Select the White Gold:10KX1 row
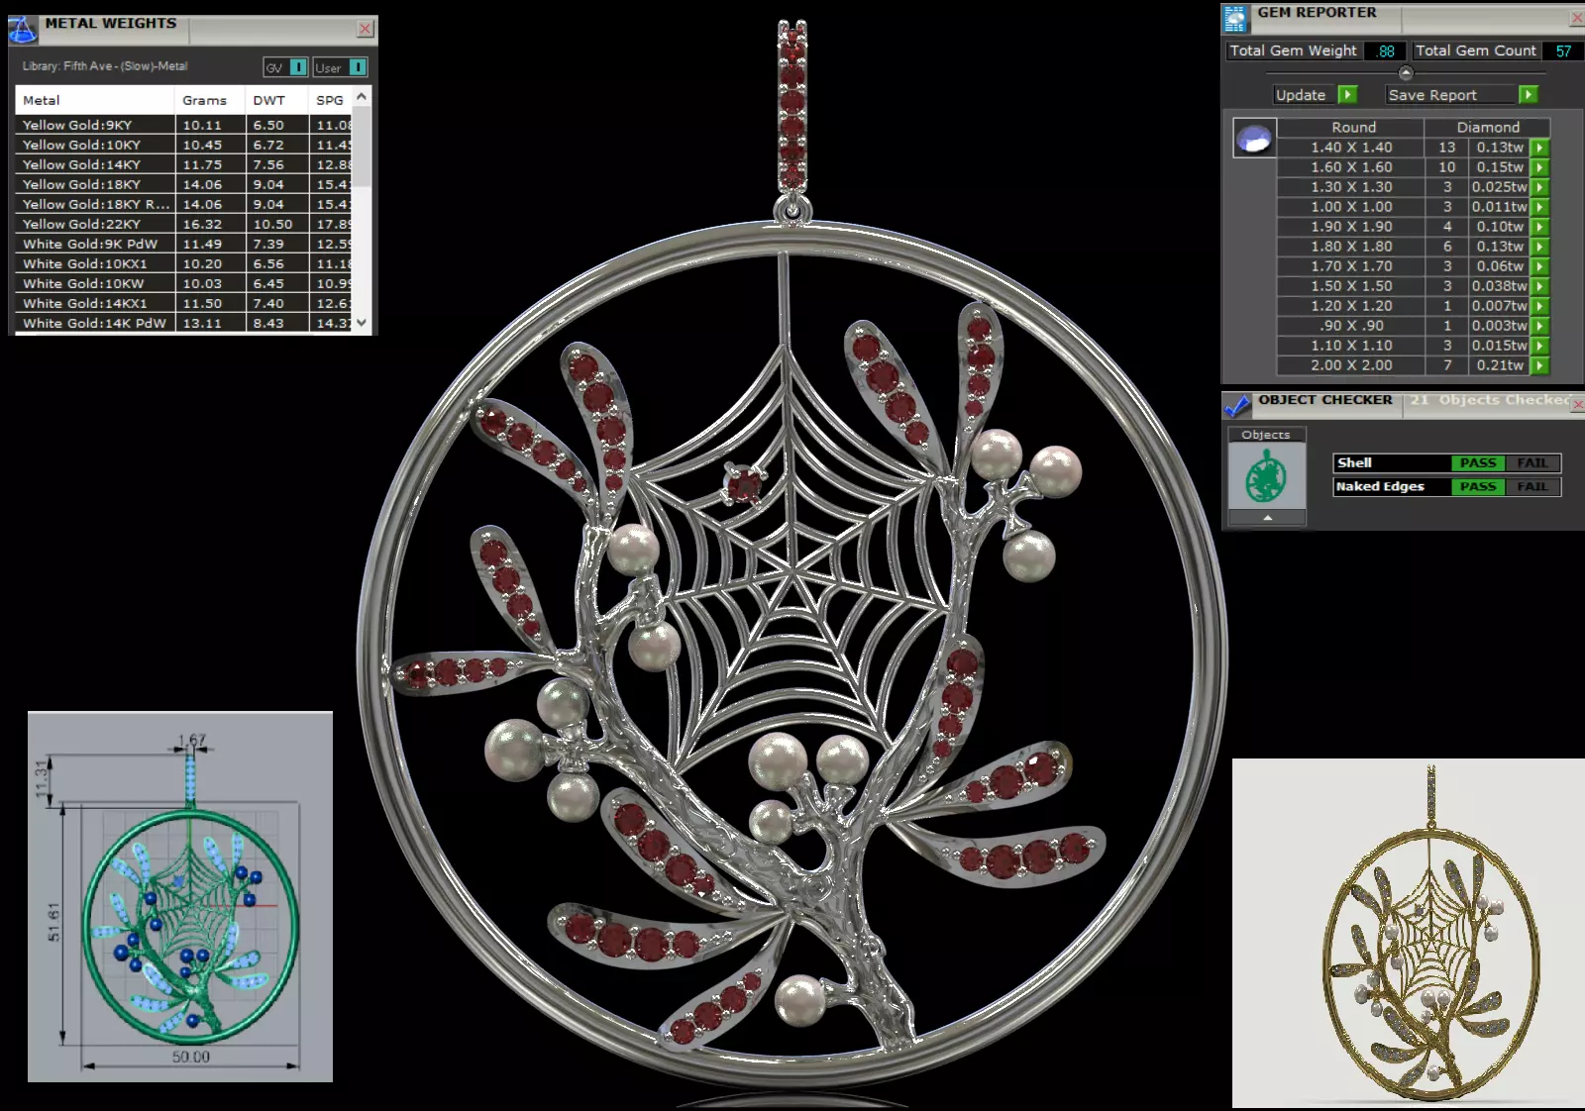 point(184,263)
